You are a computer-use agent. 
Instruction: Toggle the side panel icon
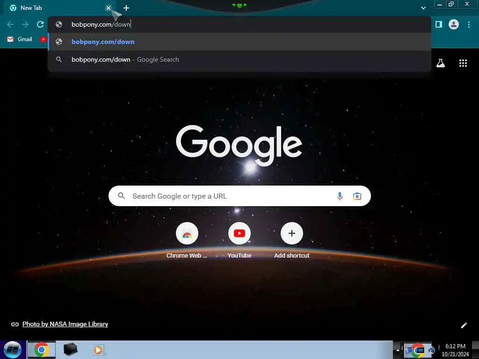click(x=439, y=24)
